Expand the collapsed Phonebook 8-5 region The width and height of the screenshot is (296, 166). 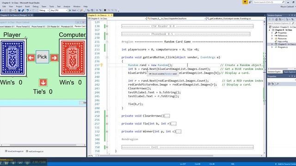[x=107, y=34]
